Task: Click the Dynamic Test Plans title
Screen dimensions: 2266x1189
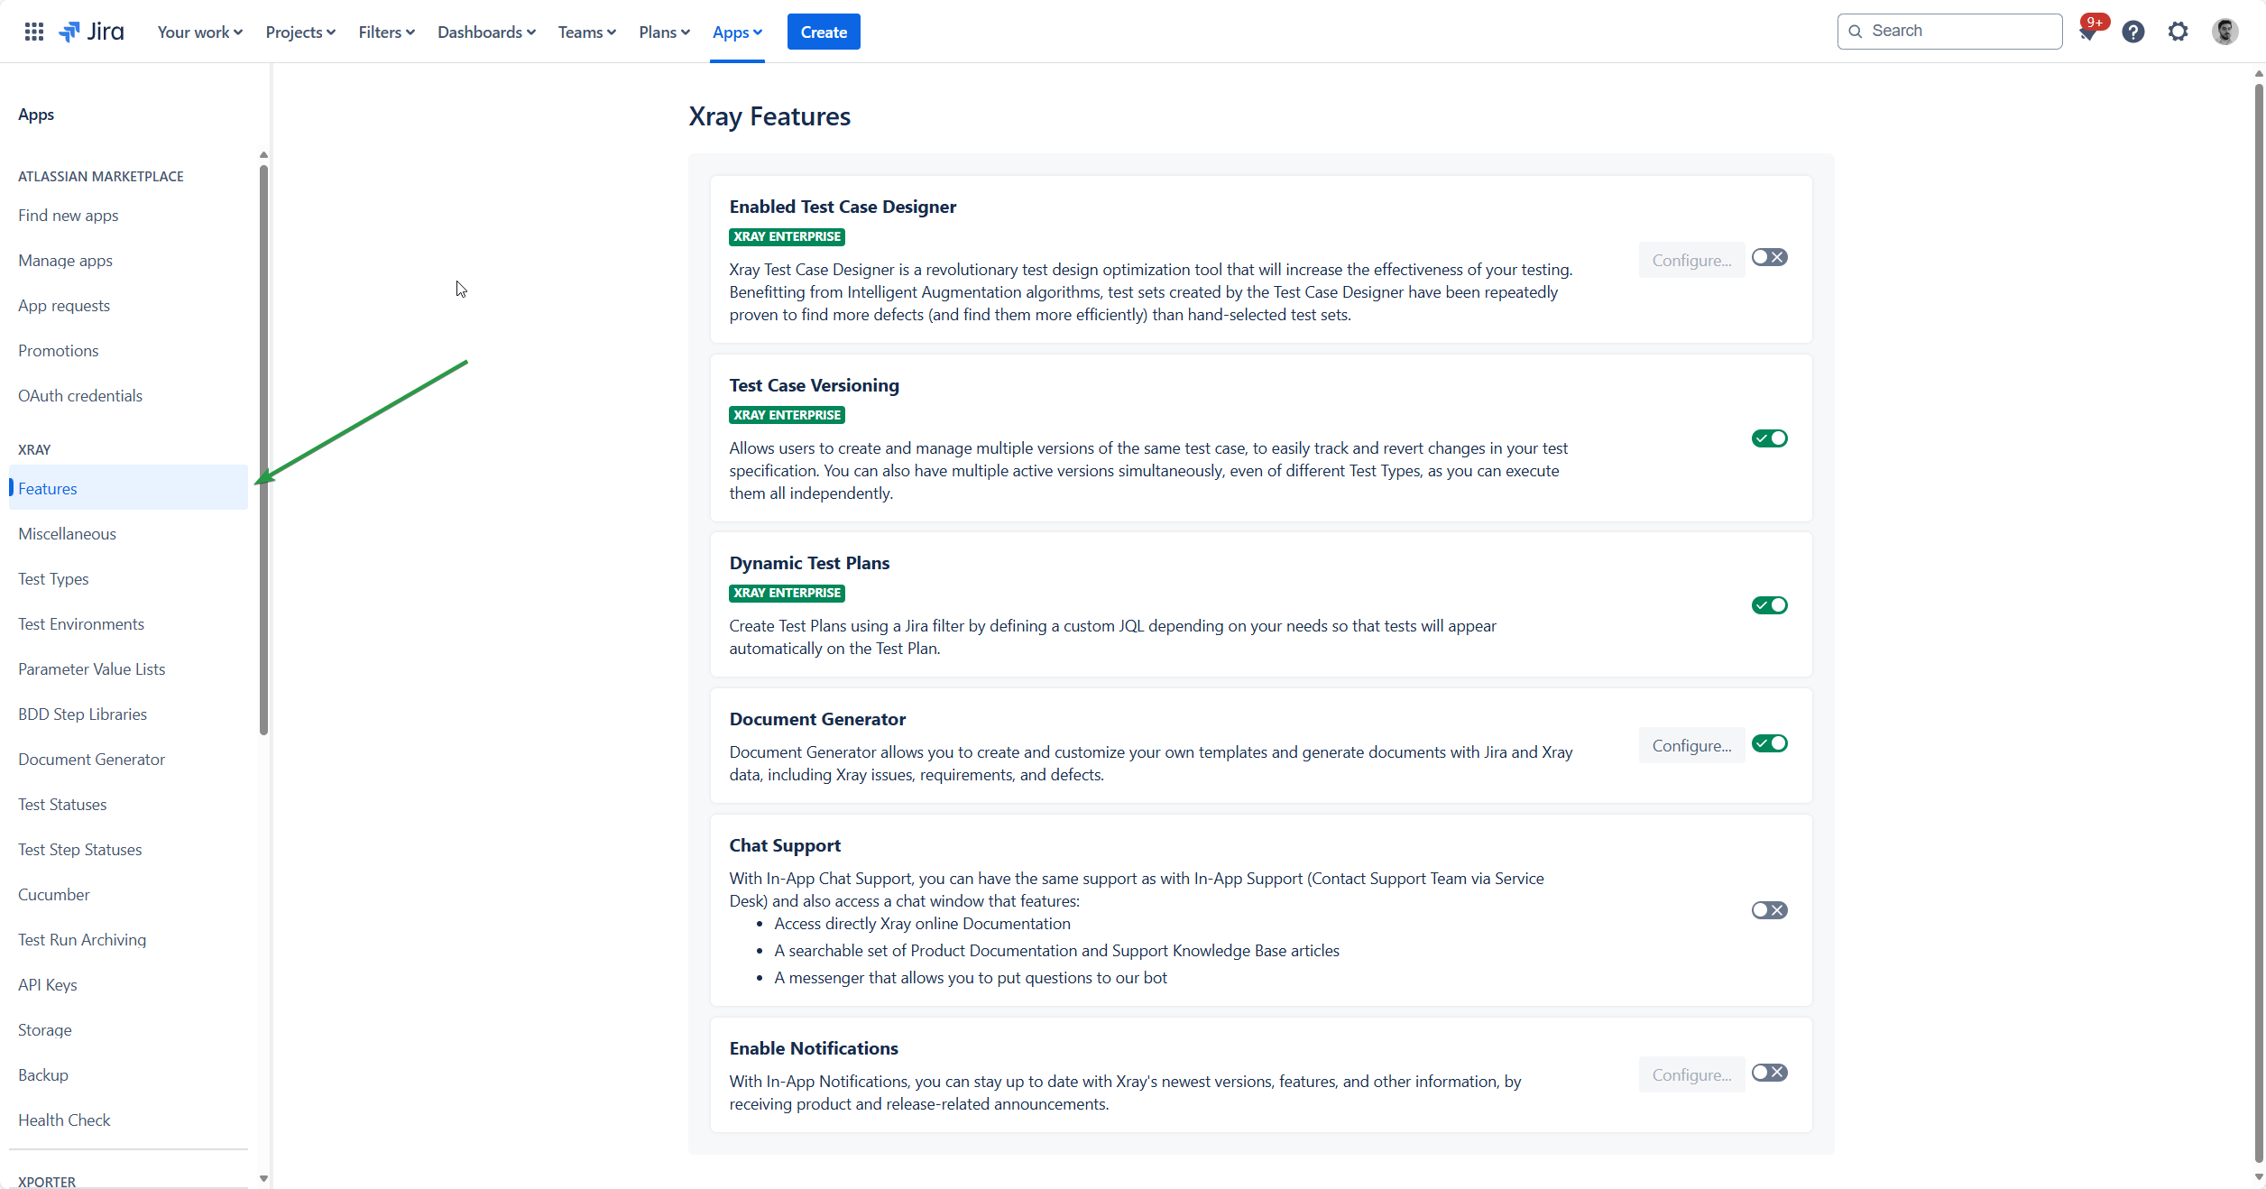Action: [809, 563]
